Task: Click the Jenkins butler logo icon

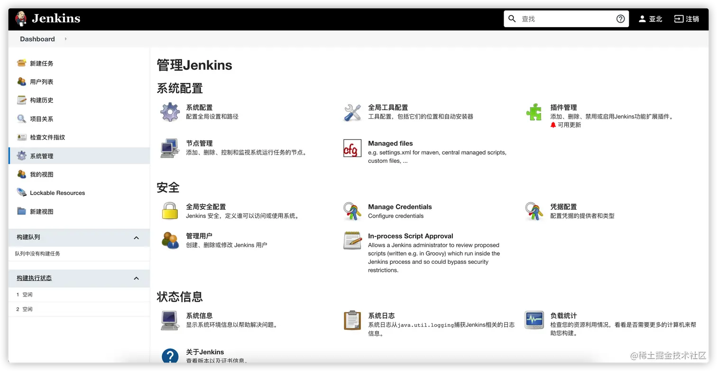Action: 21,19
